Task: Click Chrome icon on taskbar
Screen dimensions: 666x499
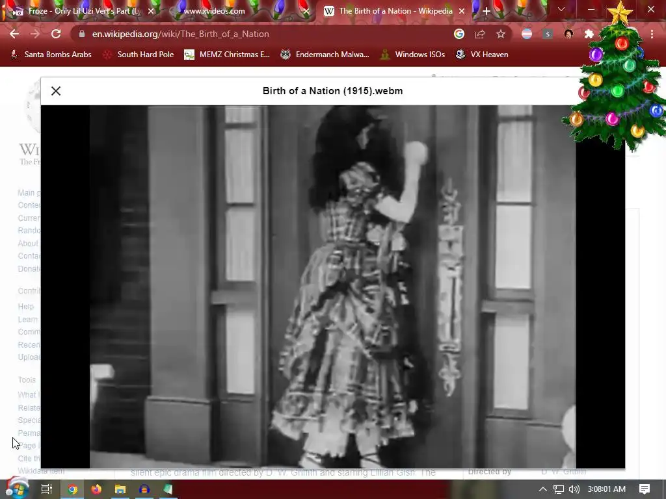Action: pyautogui.click(x=73, y=489)
